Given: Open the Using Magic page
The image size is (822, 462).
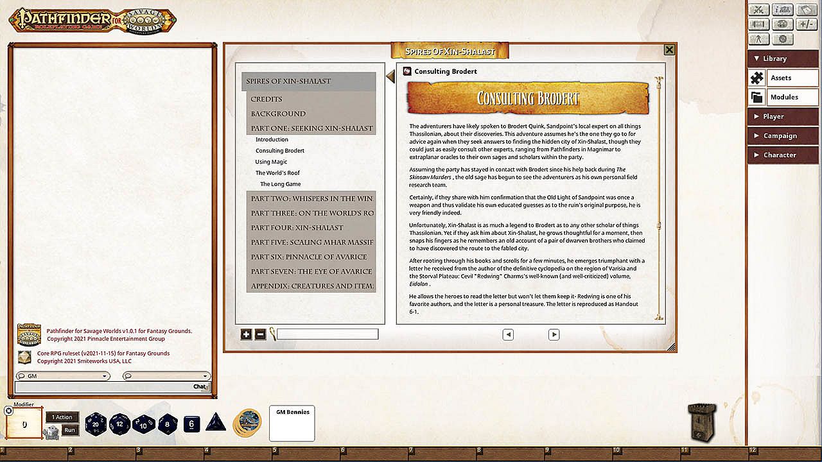Looking at the screenshot, I should pyautogui.click(x=271, y=162).
